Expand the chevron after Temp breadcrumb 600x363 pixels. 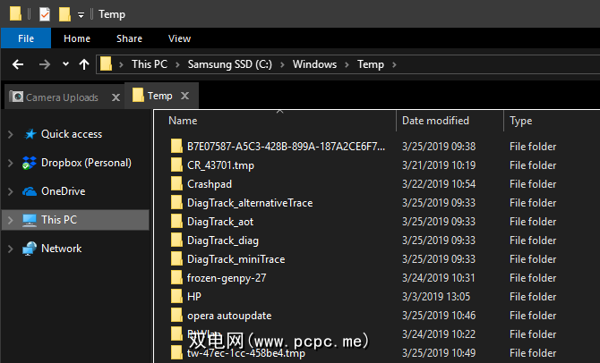click(394, 64)
